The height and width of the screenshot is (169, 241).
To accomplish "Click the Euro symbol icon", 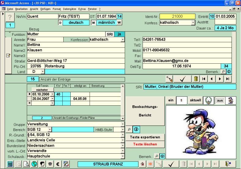I will point(58,164).
